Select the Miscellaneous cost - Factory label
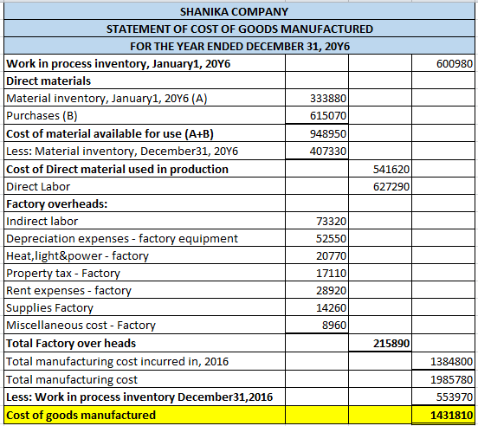This screenshot has width=478, height=426. coord(81,326)
